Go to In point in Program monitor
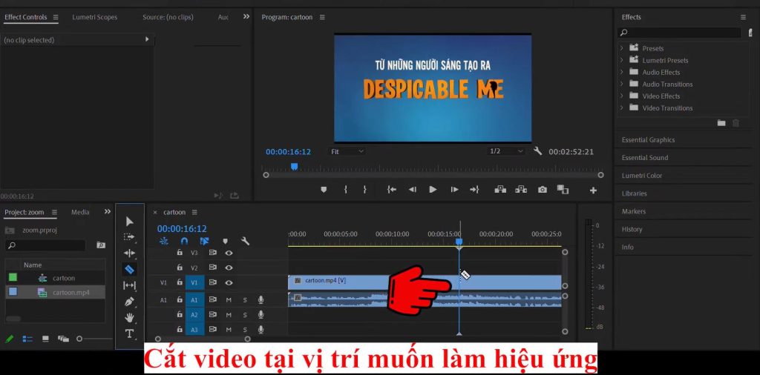 [x=392, y=190]
